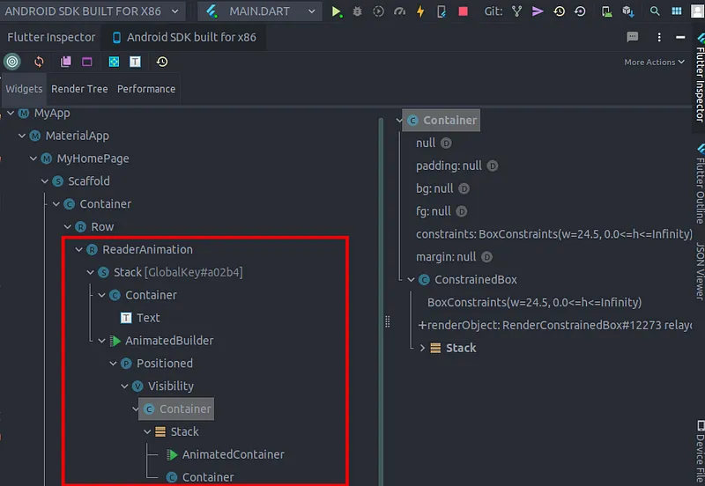
Task: Click the fg: null property
Action: click(442, 211)
